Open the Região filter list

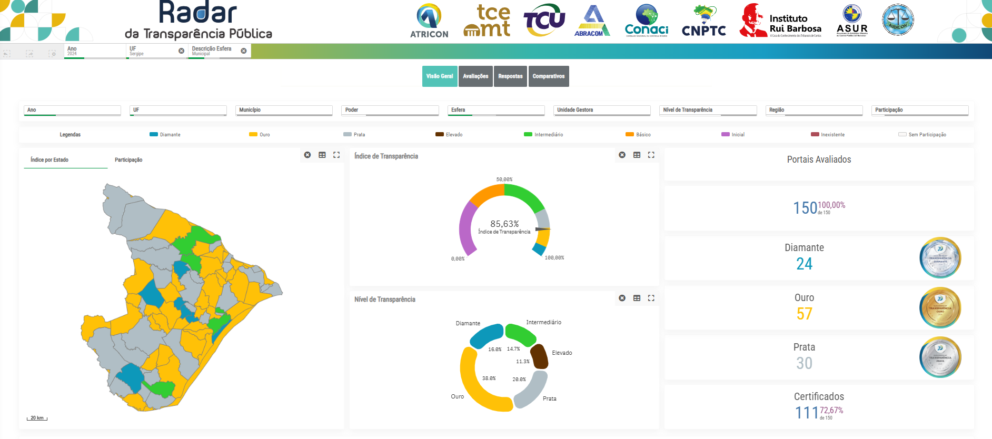click(x=814, y=110)
